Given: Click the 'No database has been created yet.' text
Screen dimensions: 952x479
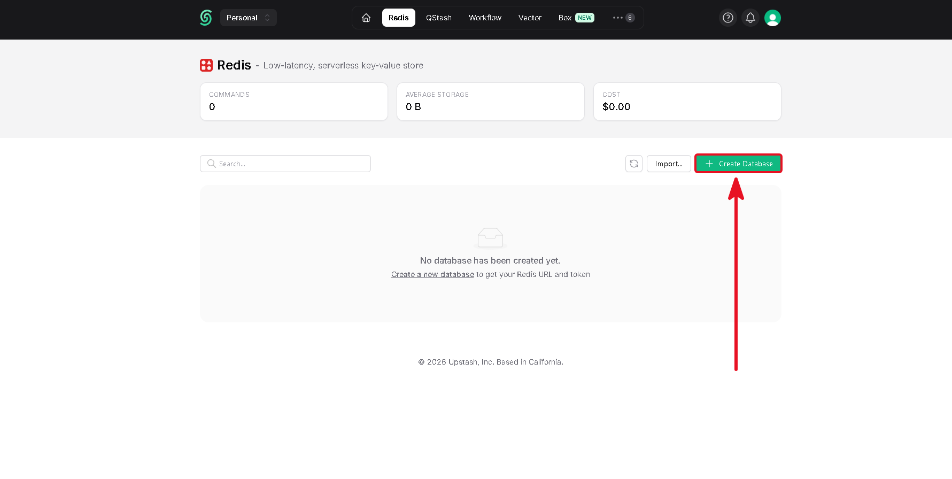Looking at the screenshot, I should click(490, 260).
